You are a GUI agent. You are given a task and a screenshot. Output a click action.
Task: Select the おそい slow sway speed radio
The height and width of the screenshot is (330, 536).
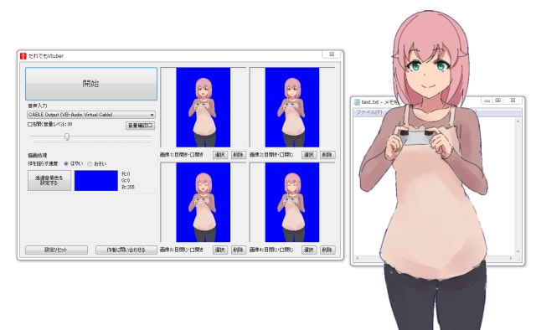coord(90,164)
